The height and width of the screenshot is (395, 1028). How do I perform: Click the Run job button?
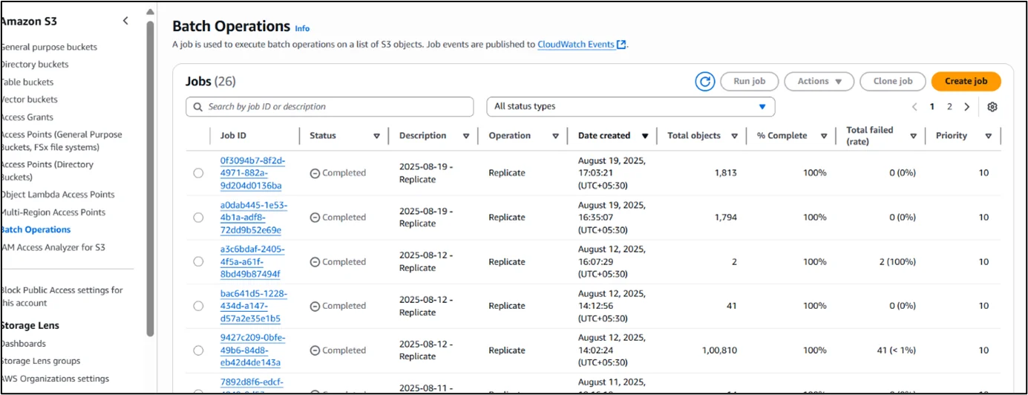pos(749,82)
